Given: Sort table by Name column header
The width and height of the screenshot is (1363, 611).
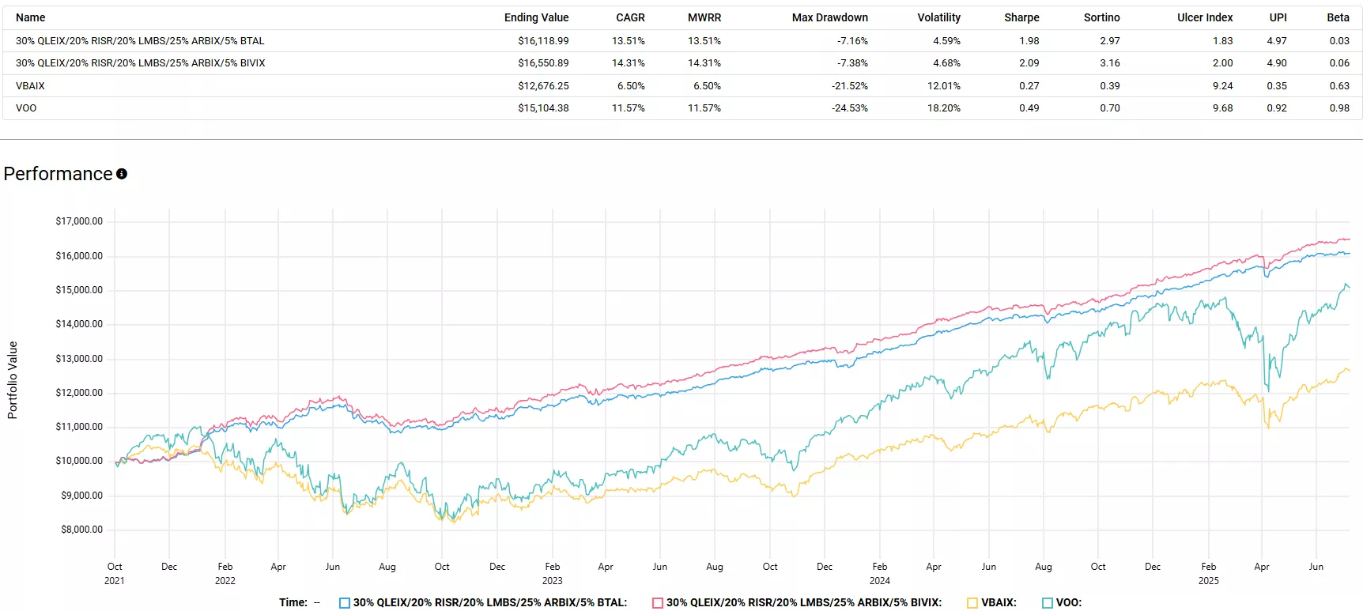Looking at the screenshot, I should (x=31, y=17).
